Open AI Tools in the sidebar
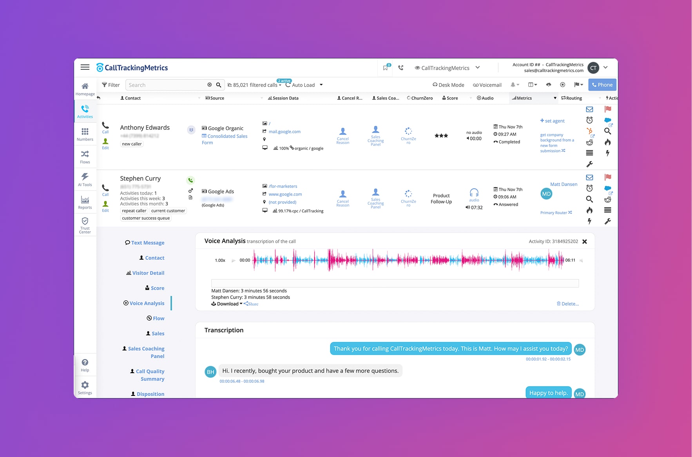The image size is (692, 457). (85, 180)
